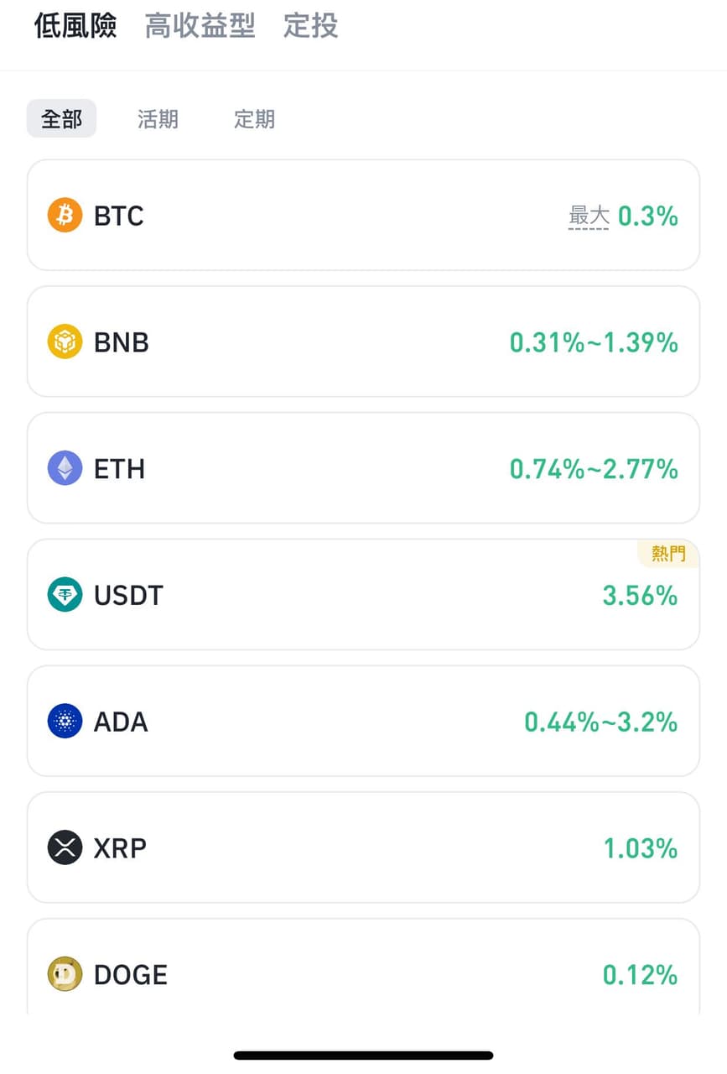The height and width of the screenshot is (1074, 727).
Task: Select the 活期 filter
Action: [158, 119]
